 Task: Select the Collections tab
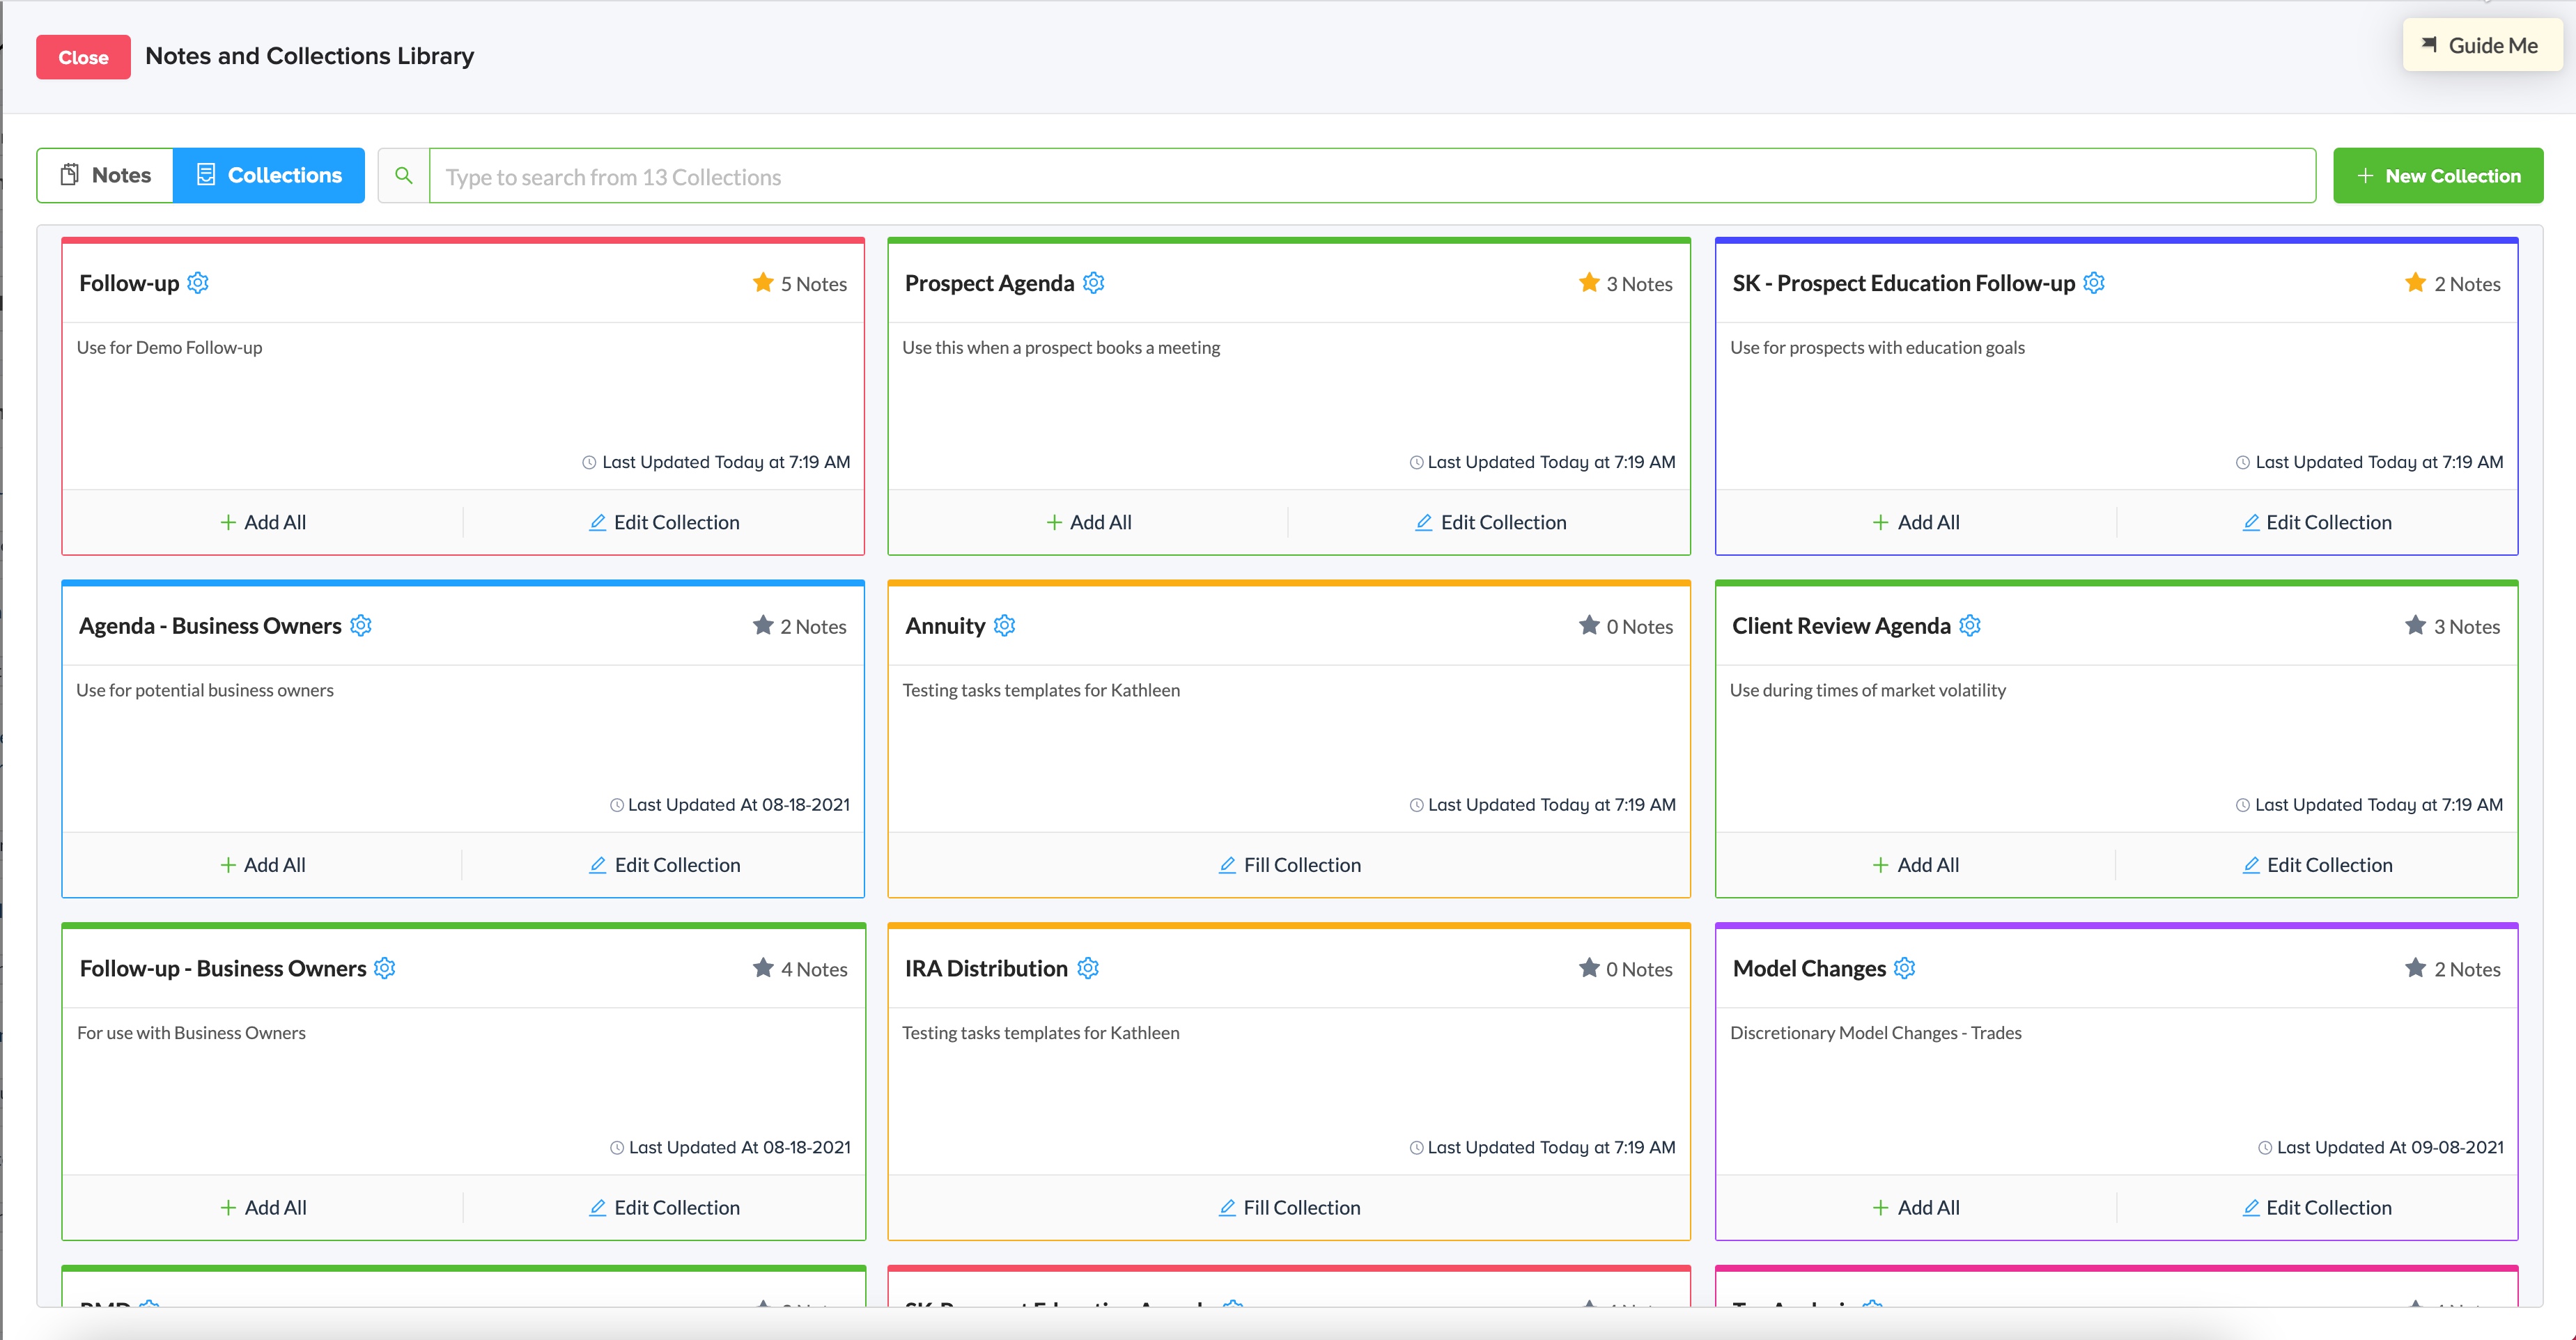(x=269, y=176)
